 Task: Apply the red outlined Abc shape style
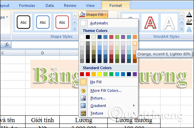pyautogui.click(x=62, y=22)
